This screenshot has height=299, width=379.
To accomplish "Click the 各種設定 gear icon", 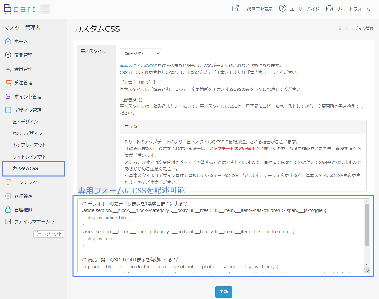I will pos(8,196).
